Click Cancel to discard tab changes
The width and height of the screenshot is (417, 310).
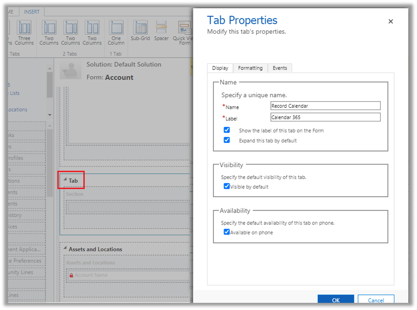(376, 300)
